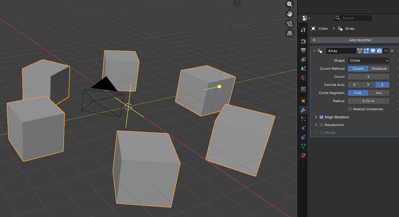
Task: Open the Render properties tab
Action: coord(303,41)
